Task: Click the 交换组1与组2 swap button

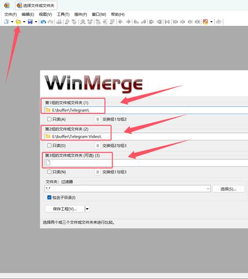Action: tap(98, 119)
